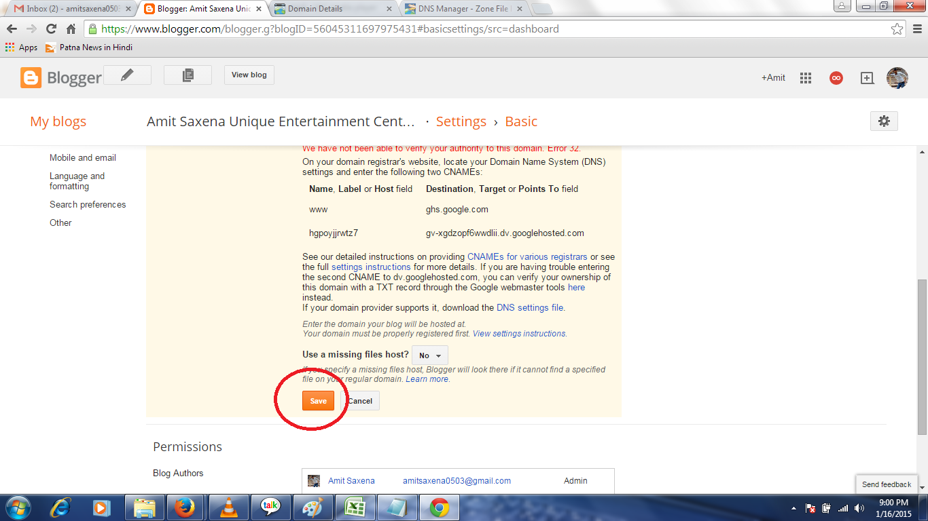Switch to the Domain Details tab
The image size is (928, 521).
334,9
